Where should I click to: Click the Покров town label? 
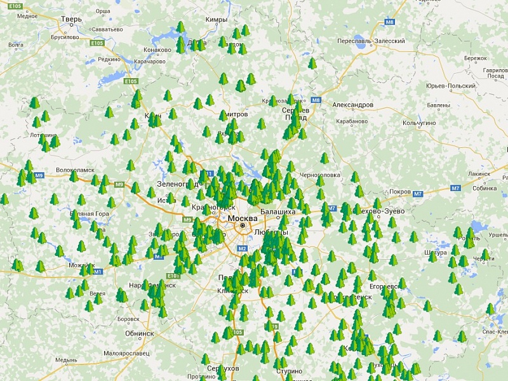[x=400, y=192]
